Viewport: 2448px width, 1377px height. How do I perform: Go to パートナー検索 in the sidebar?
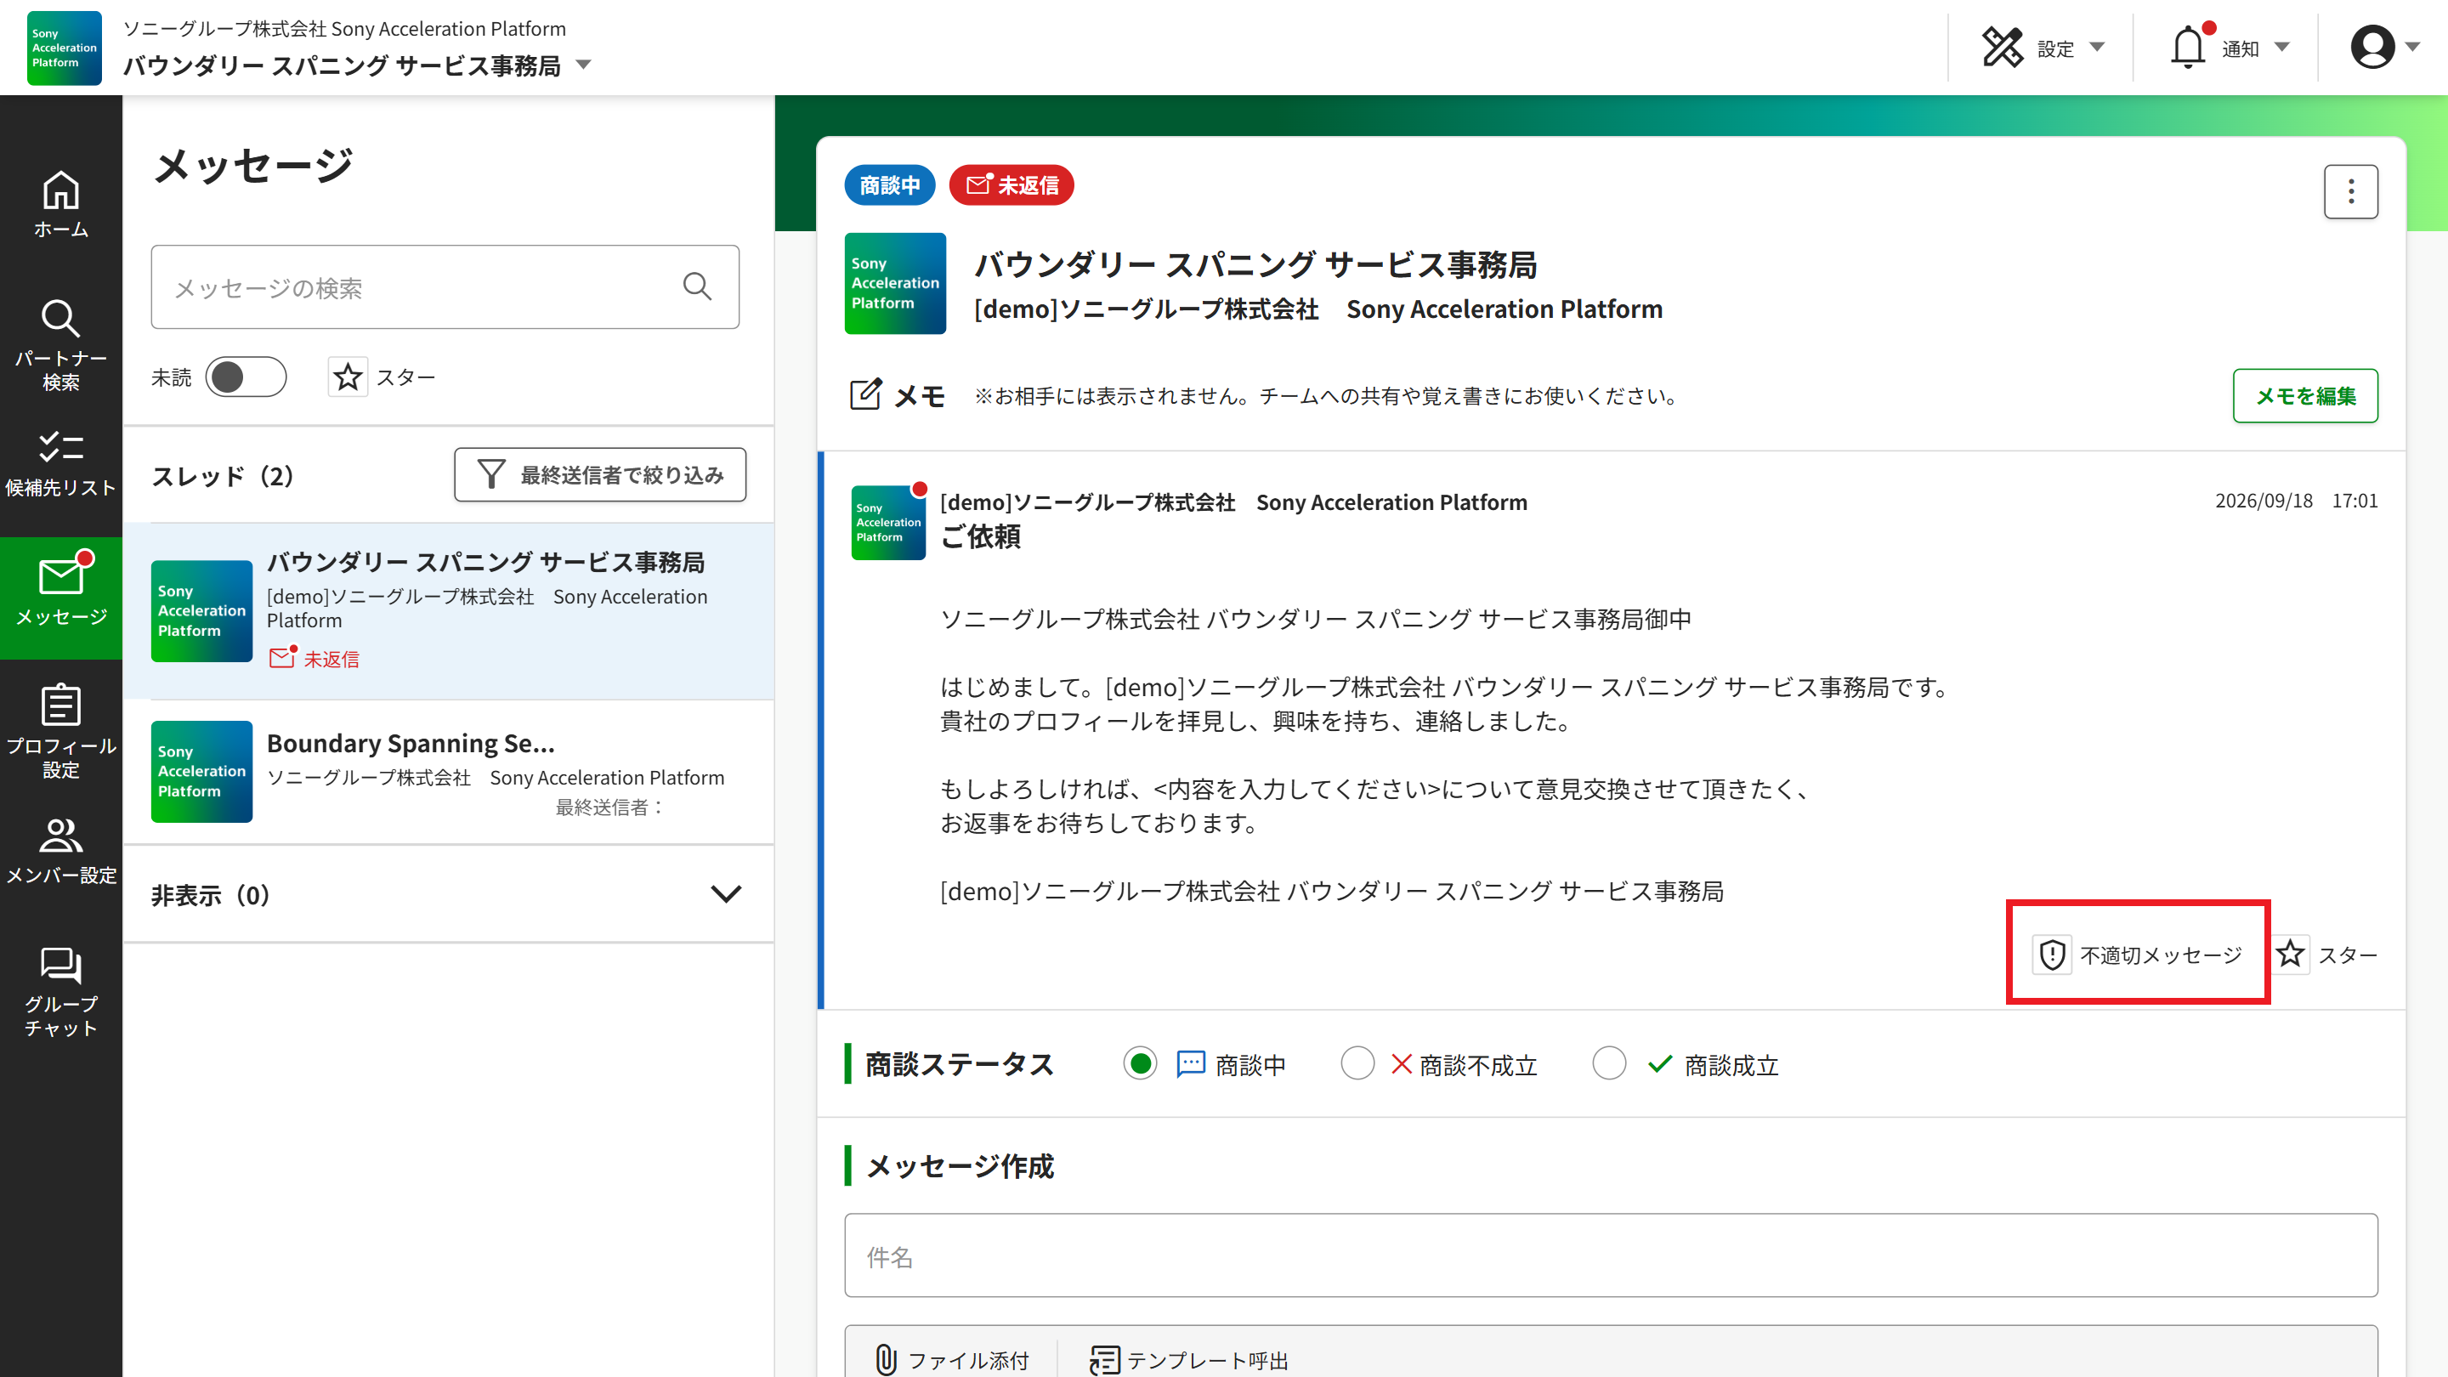pos(61,345)
